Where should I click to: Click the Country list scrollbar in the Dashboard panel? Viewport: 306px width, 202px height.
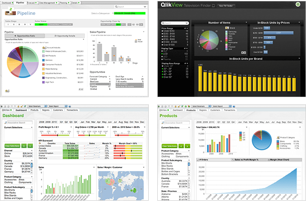click(x=32, y=168)
